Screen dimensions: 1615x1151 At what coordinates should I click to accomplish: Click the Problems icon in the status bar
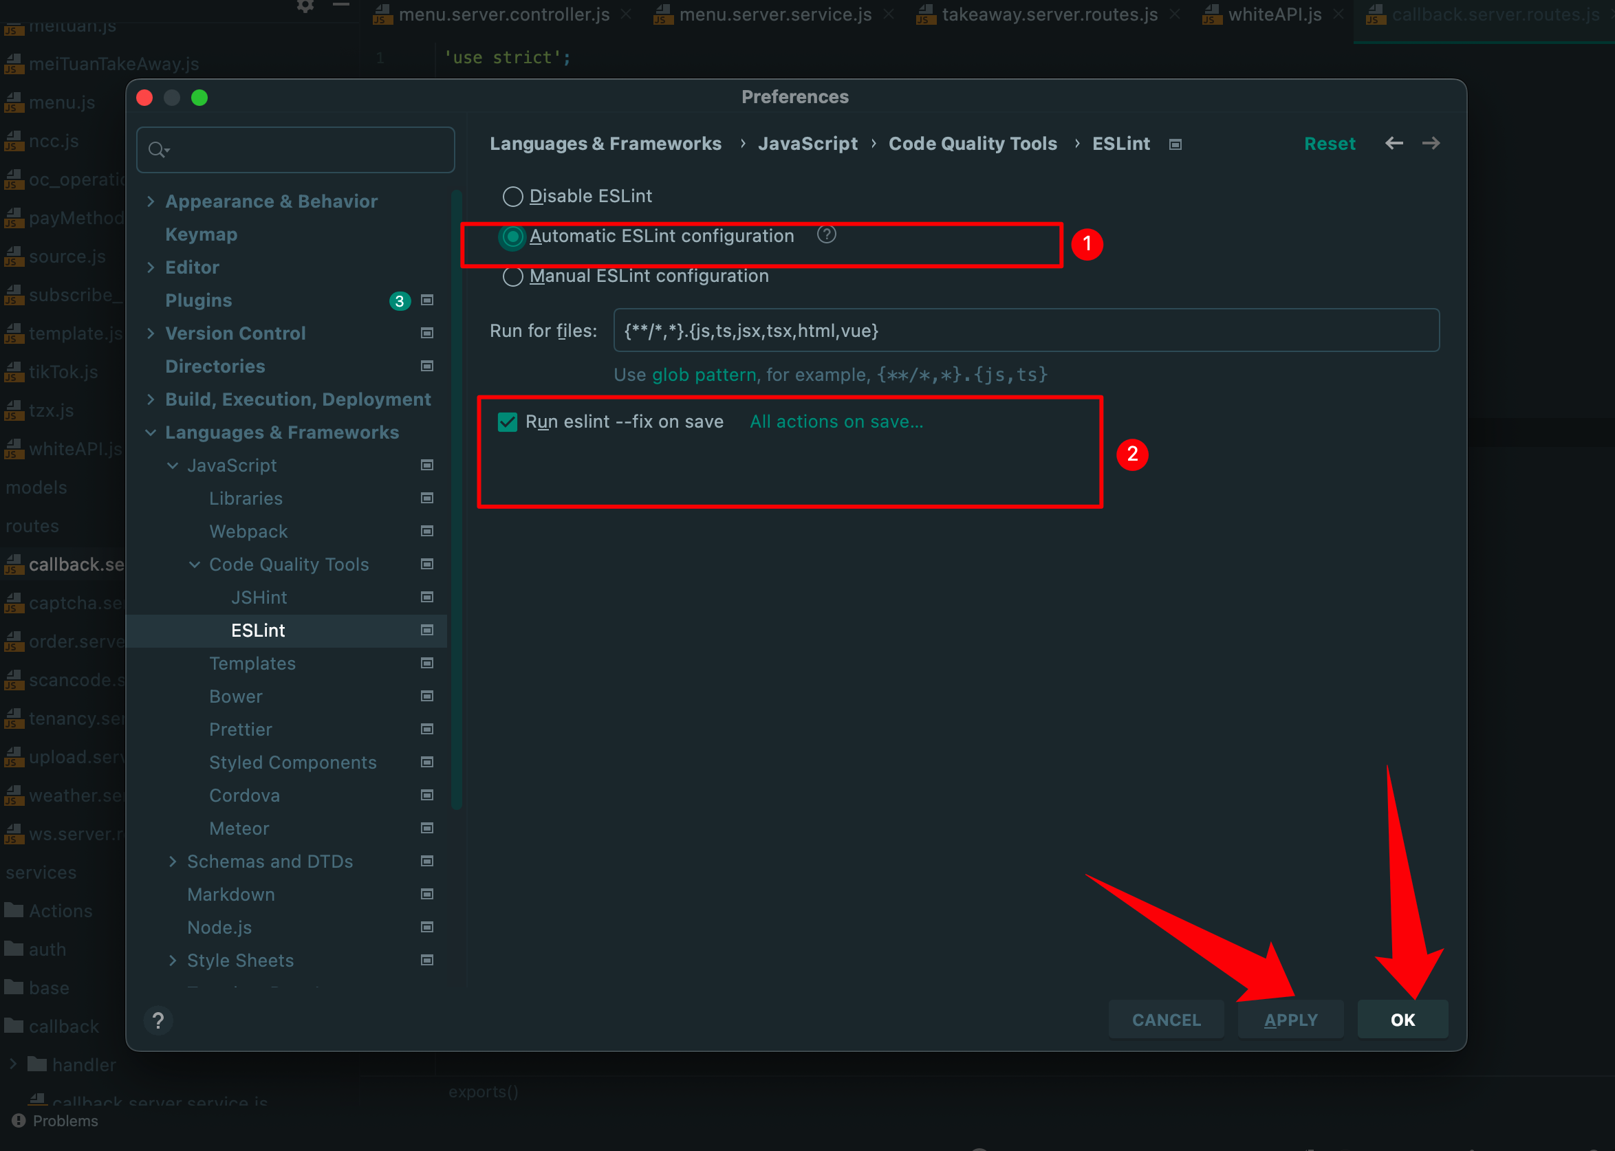point(17,1121)
